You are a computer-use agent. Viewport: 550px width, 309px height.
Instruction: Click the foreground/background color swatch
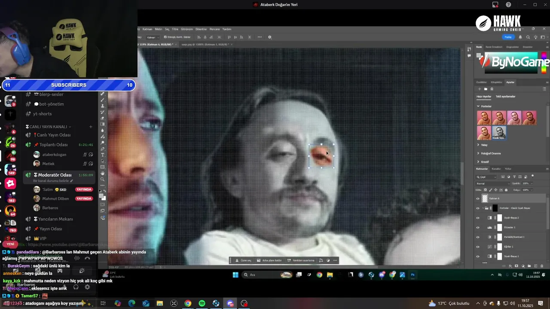click(102, 196)
